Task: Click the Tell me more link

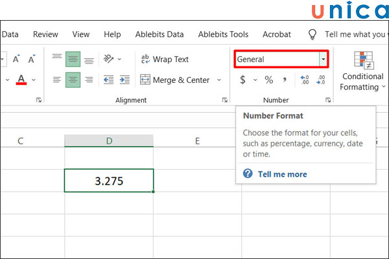Action: pos(282,174)
